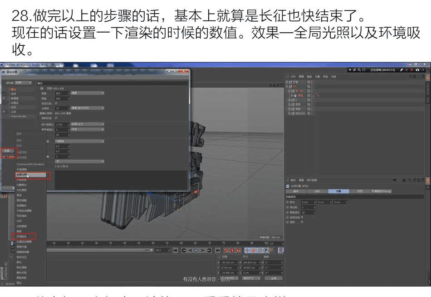Toggle point level animation icon
The image size is (431, 297).
(272, 250)
